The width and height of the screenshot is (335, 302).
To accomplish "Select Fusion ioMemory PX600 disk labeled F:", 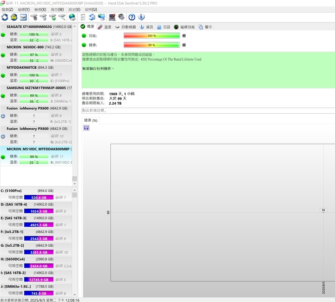I will coord(36,115).
